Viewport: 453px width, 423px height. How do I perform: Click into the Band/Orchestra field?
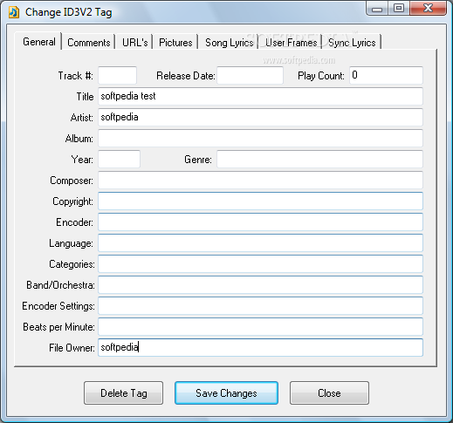(x=260, y=284)
